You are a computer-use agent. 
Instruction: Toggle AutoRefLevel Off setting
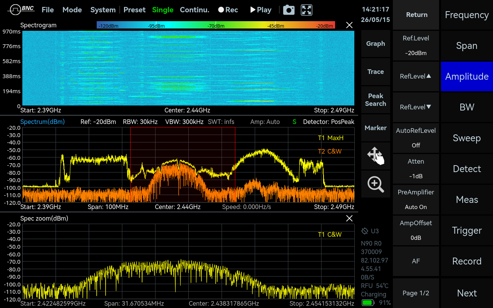[416, 138]
